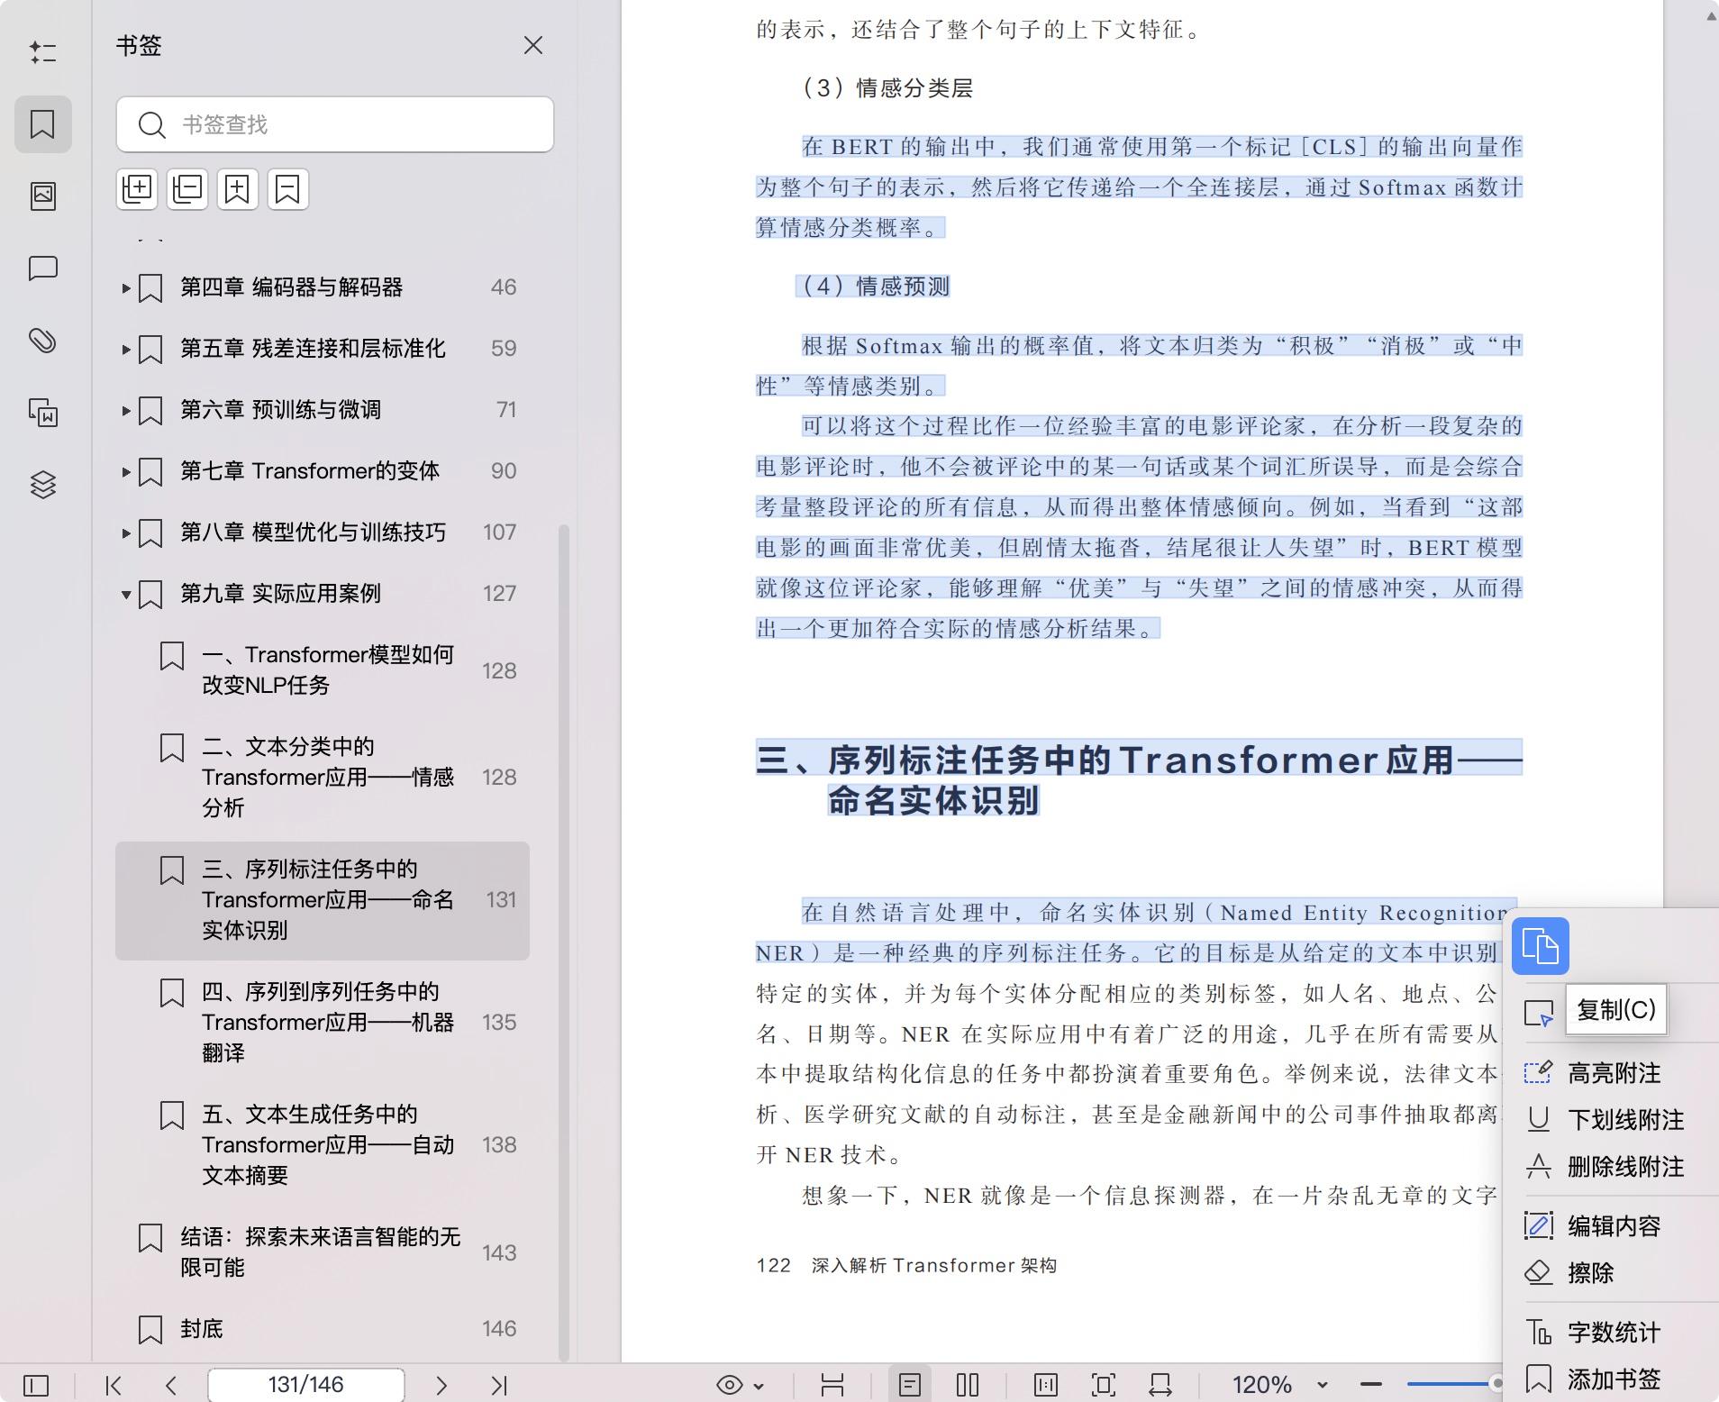Open the eye protection mode dropdown arrow
Image resolution: width=1719 pixels, height=1402 pixels.
click(x=759, y=1386)
